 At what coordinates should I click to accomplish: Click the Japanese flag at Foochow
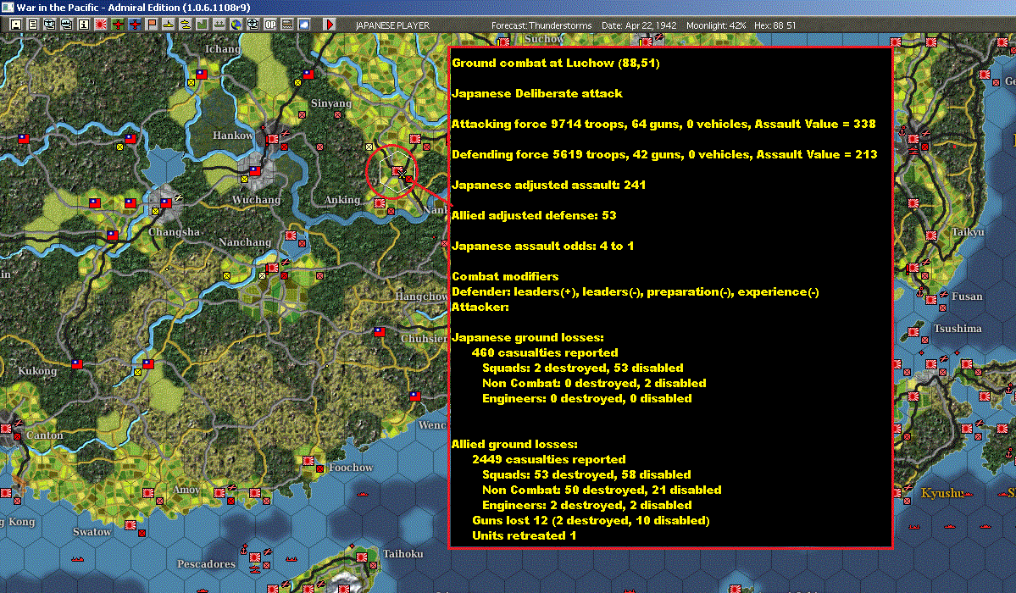point(308,461)
